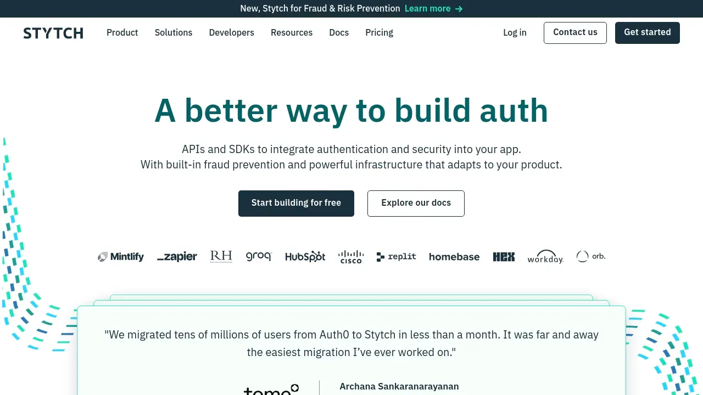Click the Hex customer logo
Image resolution: width=703 pixels, height=395 pixels.
504,257
